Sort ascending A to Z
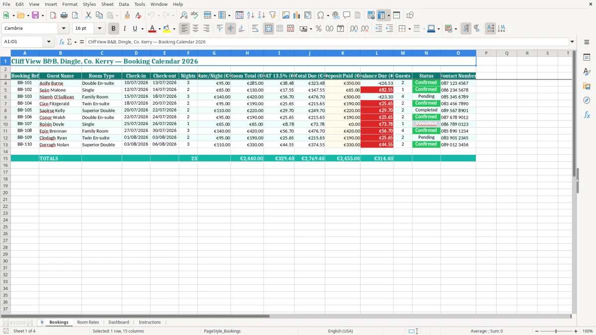 pyautogui.click(x=251, y=15)
